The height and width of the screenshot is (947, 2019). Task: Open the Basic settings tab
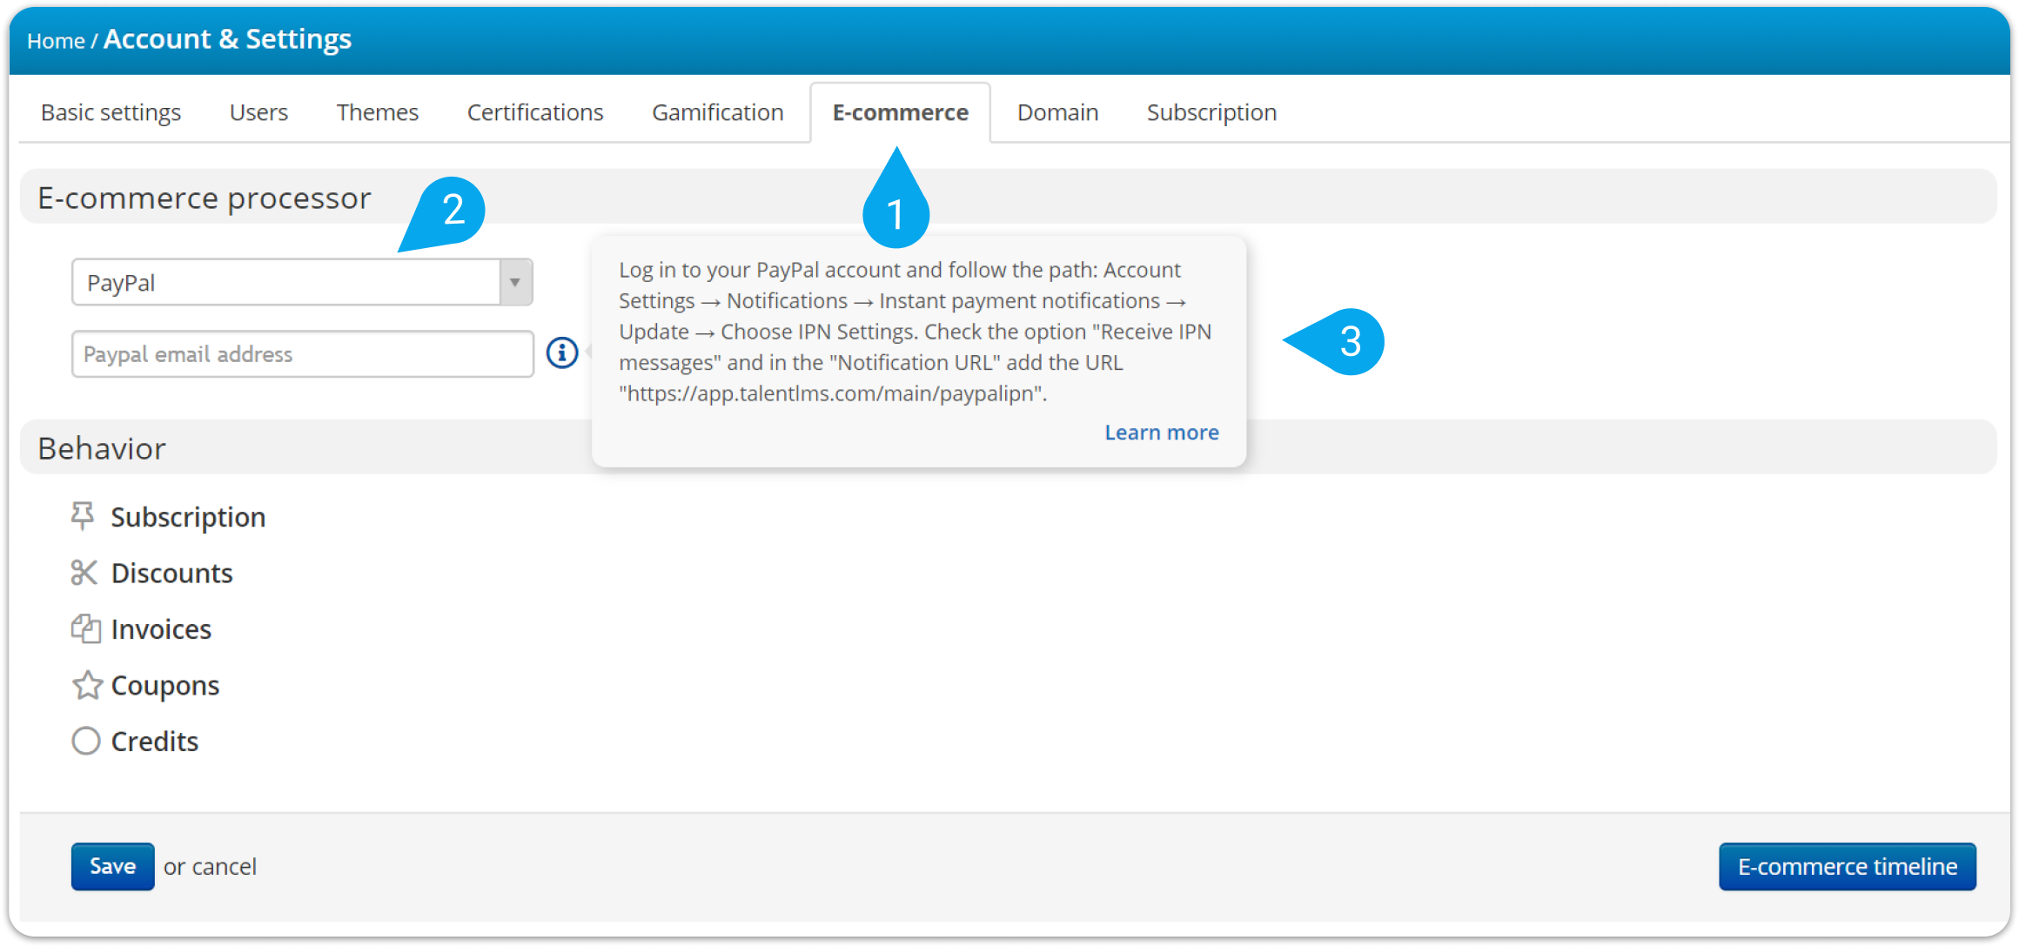tap(111, 112)
